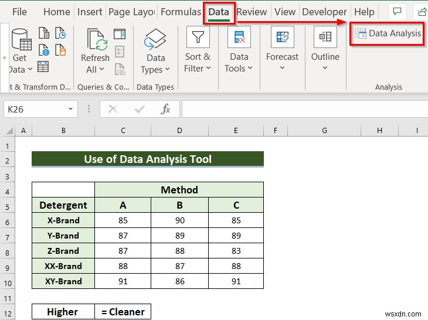Switch to the Review tab
This screenshot has width=428, height=320.
tap(252, 12)
